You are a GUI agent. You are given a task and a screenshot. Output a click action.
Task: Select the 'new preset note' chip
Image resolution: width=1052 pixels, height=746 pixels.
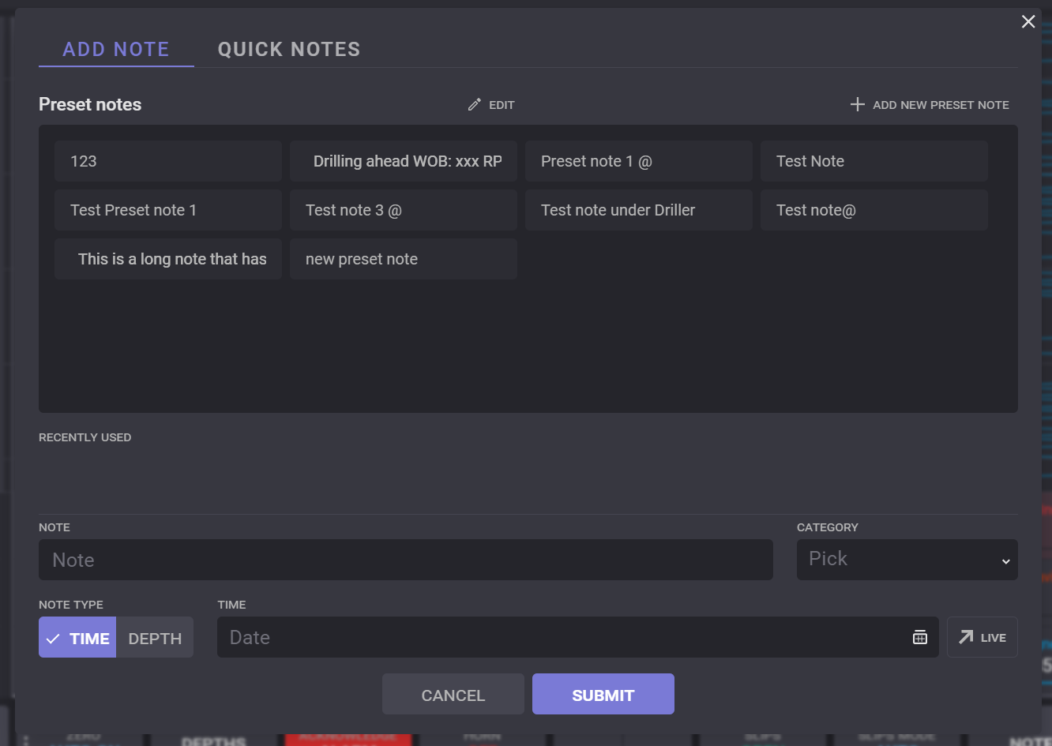click(404, 260)
